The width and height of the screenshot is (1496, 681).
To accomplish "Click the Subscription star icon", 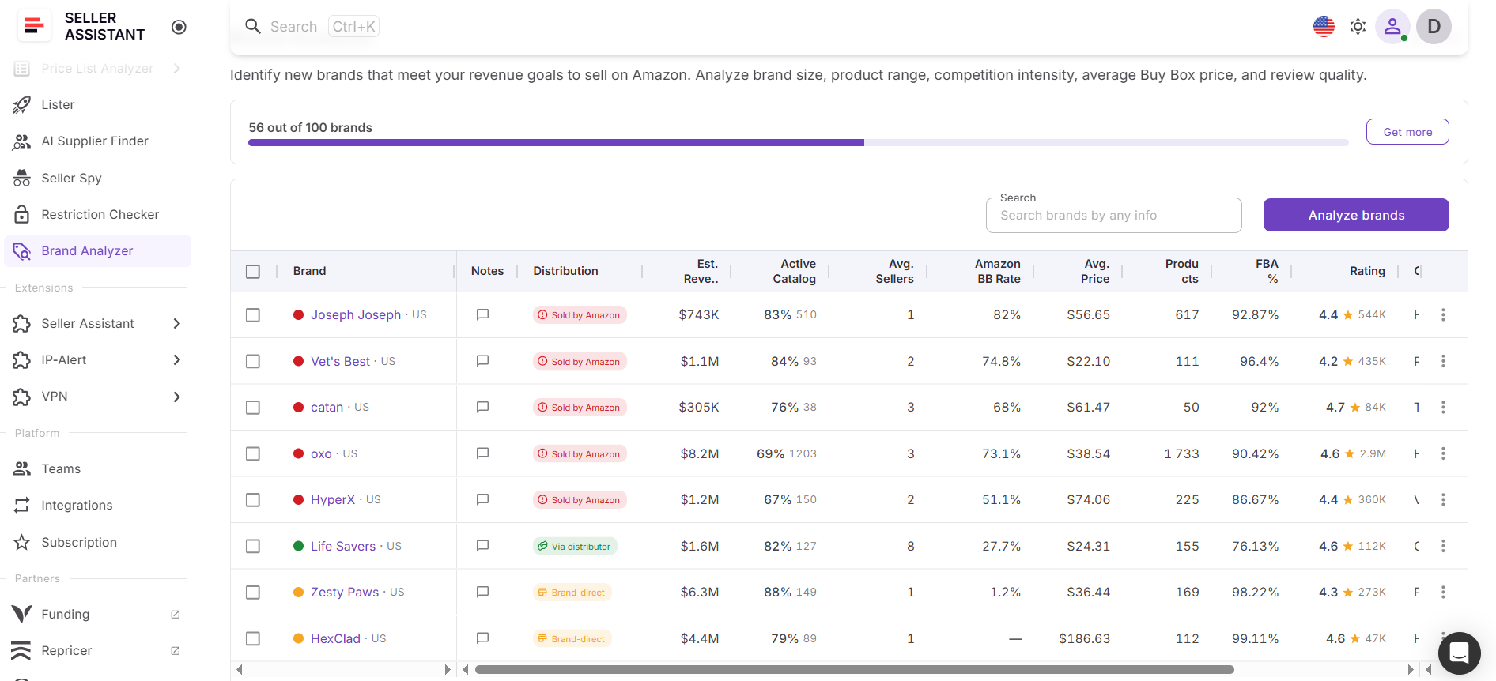I will pos(22,542).
